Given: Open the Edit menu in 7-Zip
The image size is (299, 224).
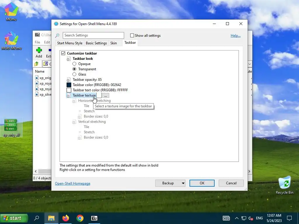Looking at the screenshot, I should point(47,42).
